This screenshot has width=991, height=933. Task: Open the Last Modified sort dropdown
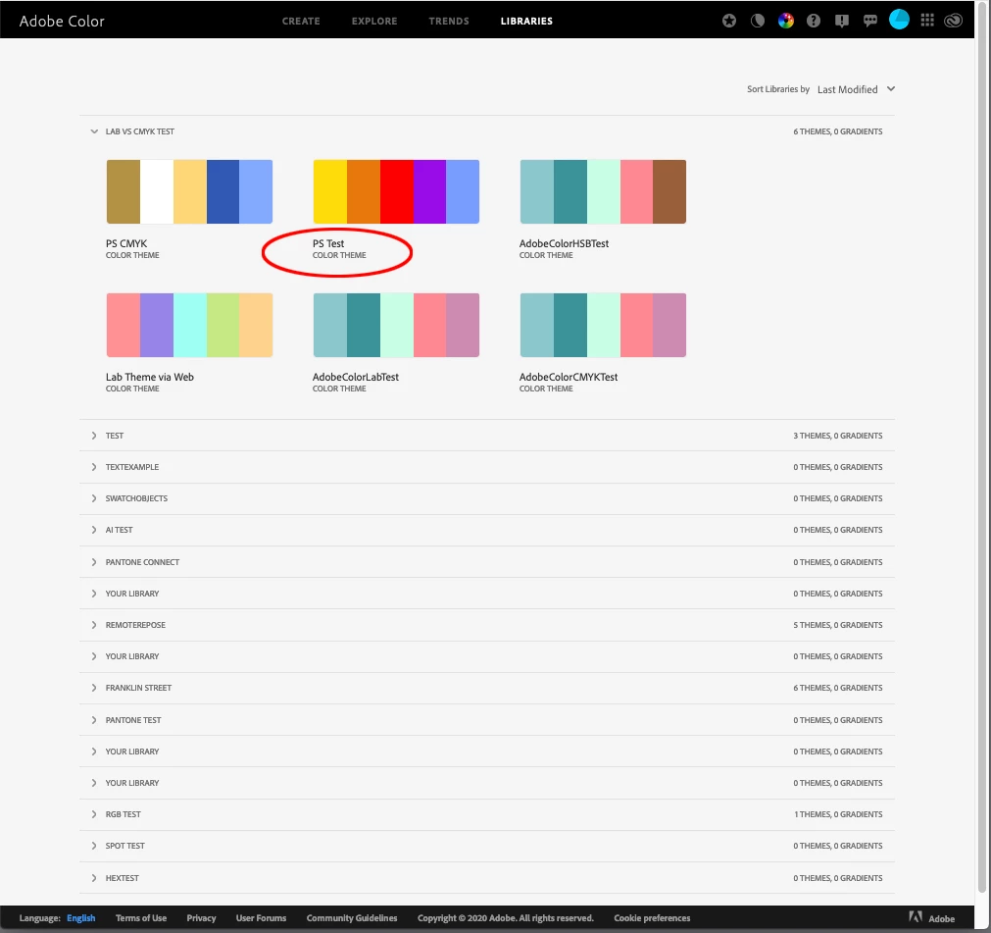(856, 89)
